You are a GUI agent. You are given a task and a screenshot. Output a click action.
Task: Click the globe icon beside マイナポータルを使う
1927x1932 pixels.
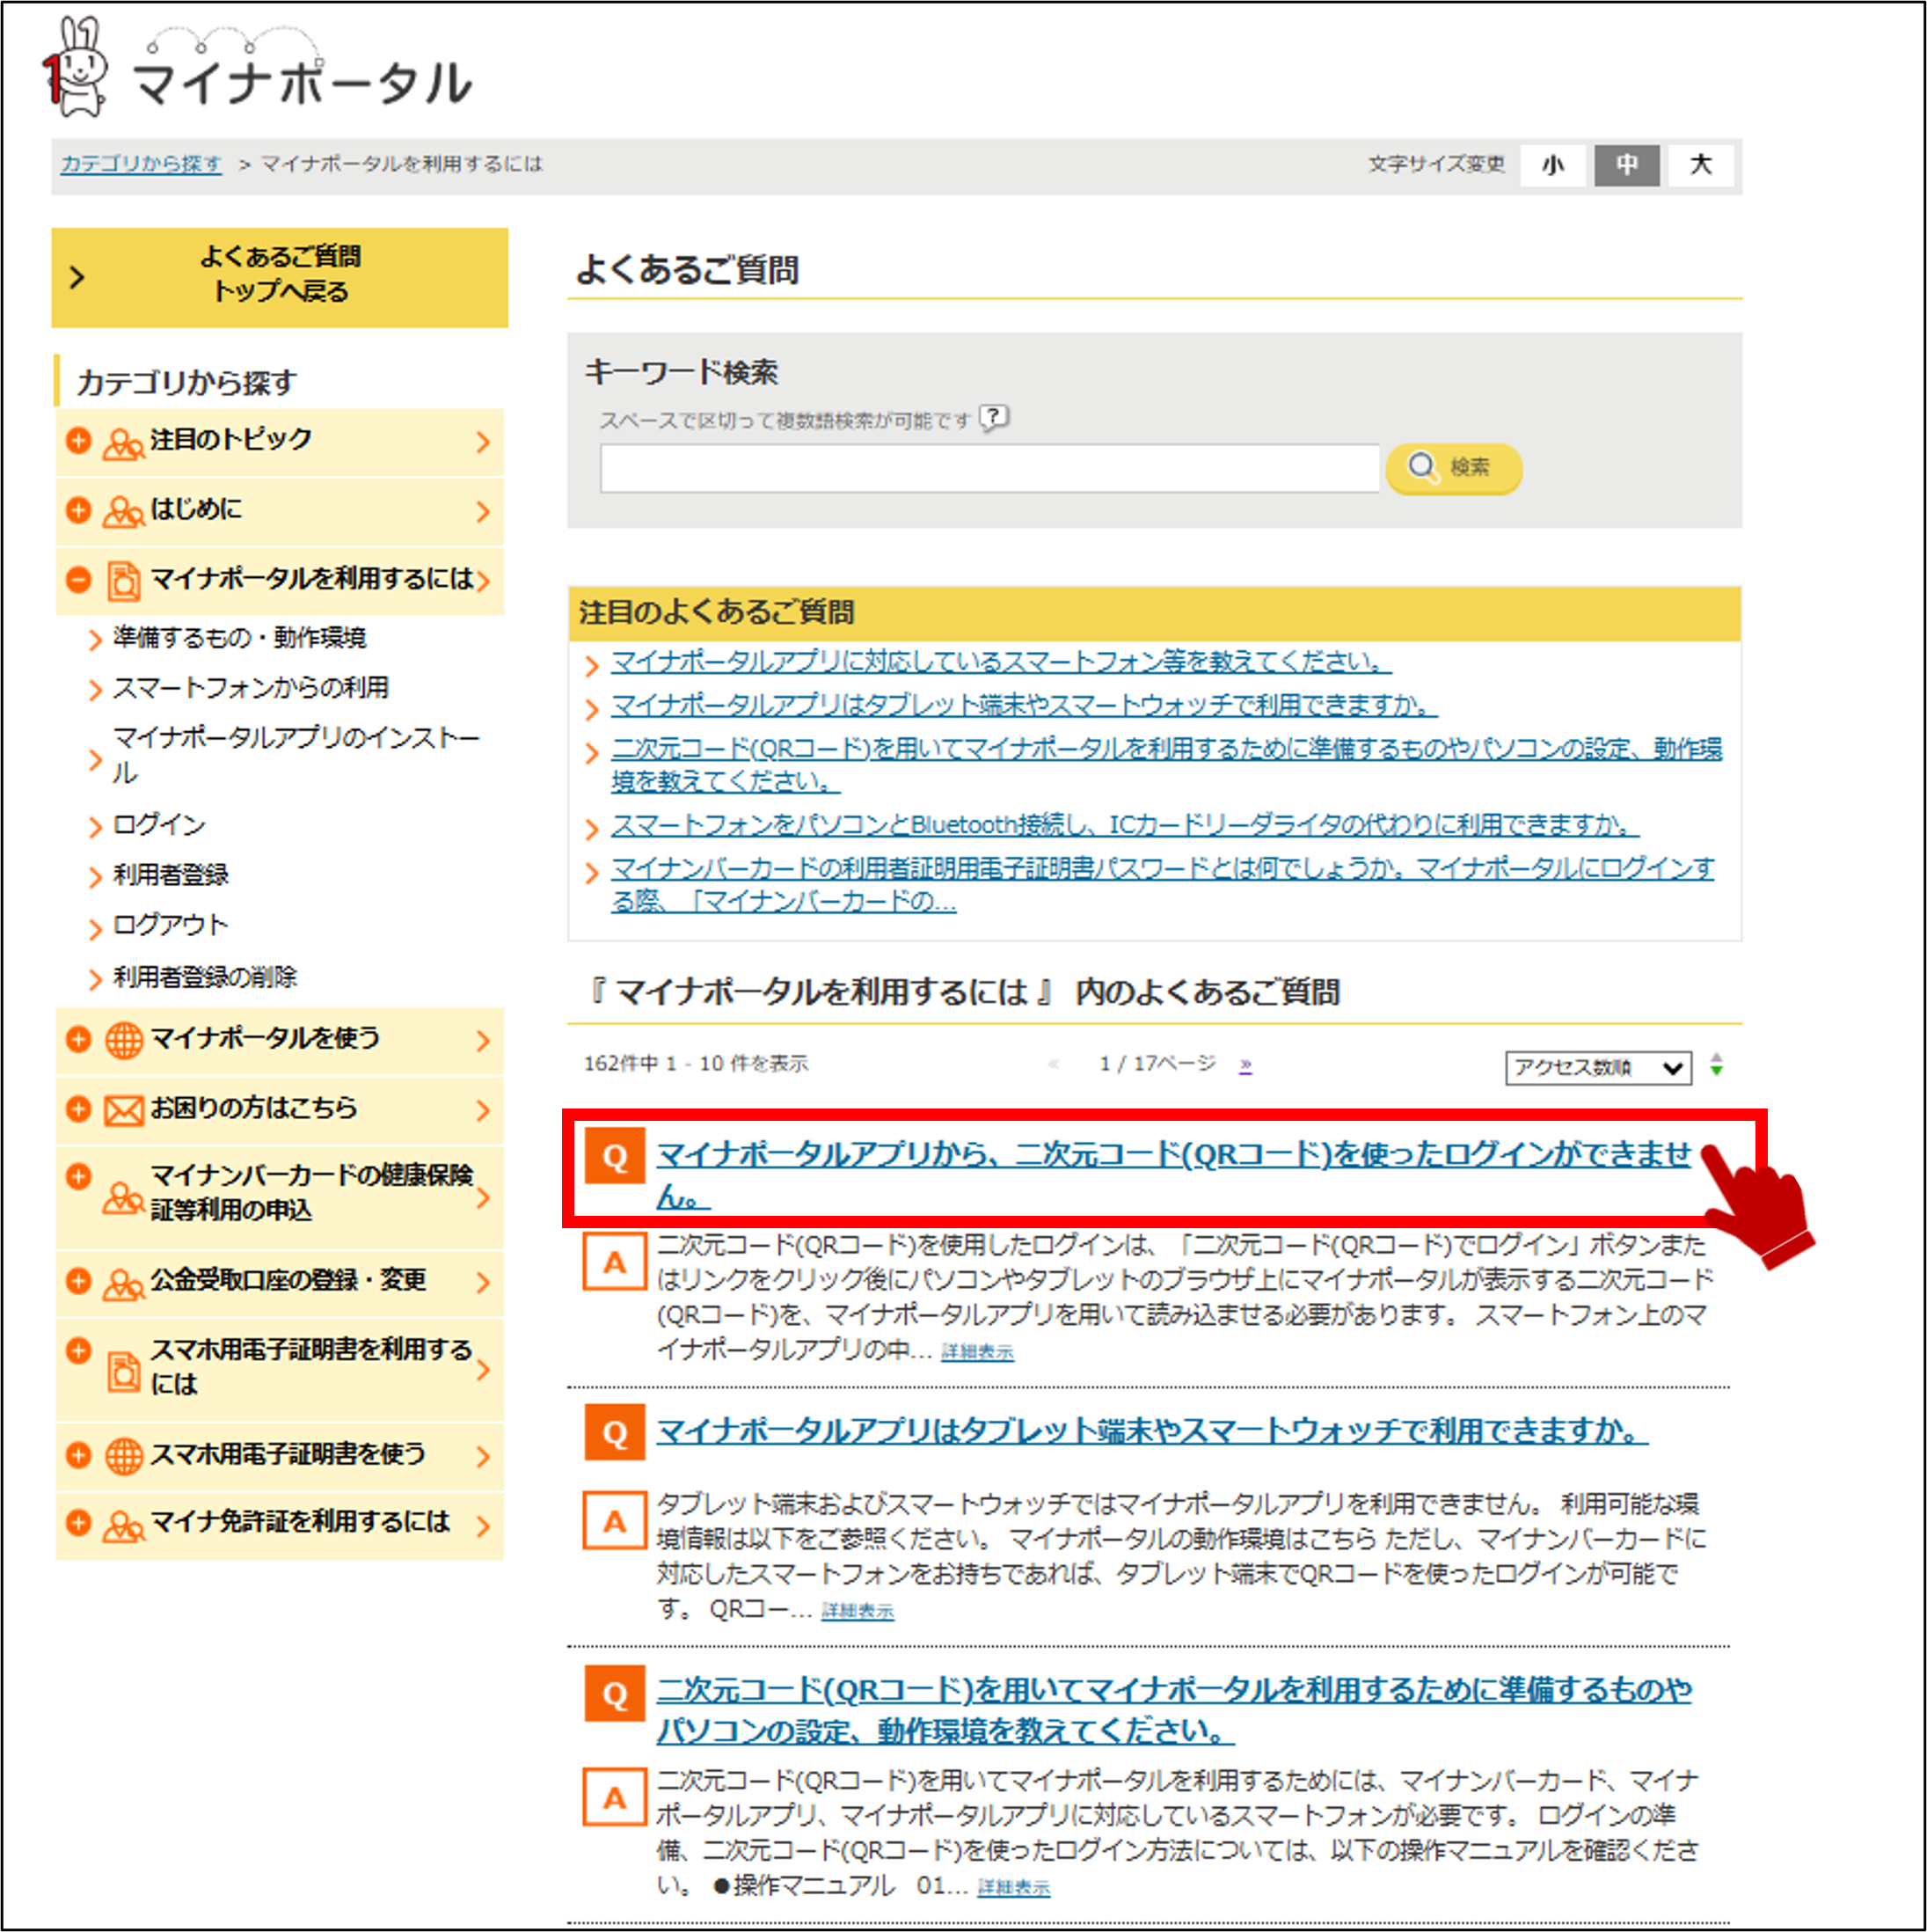point(124,1040)
